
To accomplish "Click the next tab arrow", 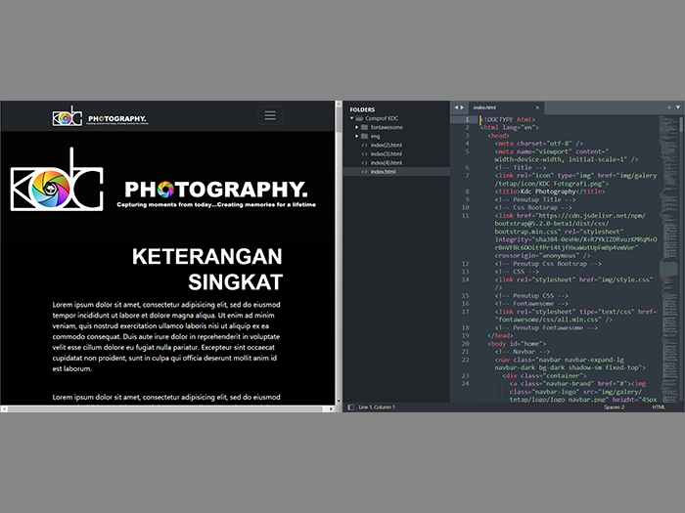I will 463,106.
